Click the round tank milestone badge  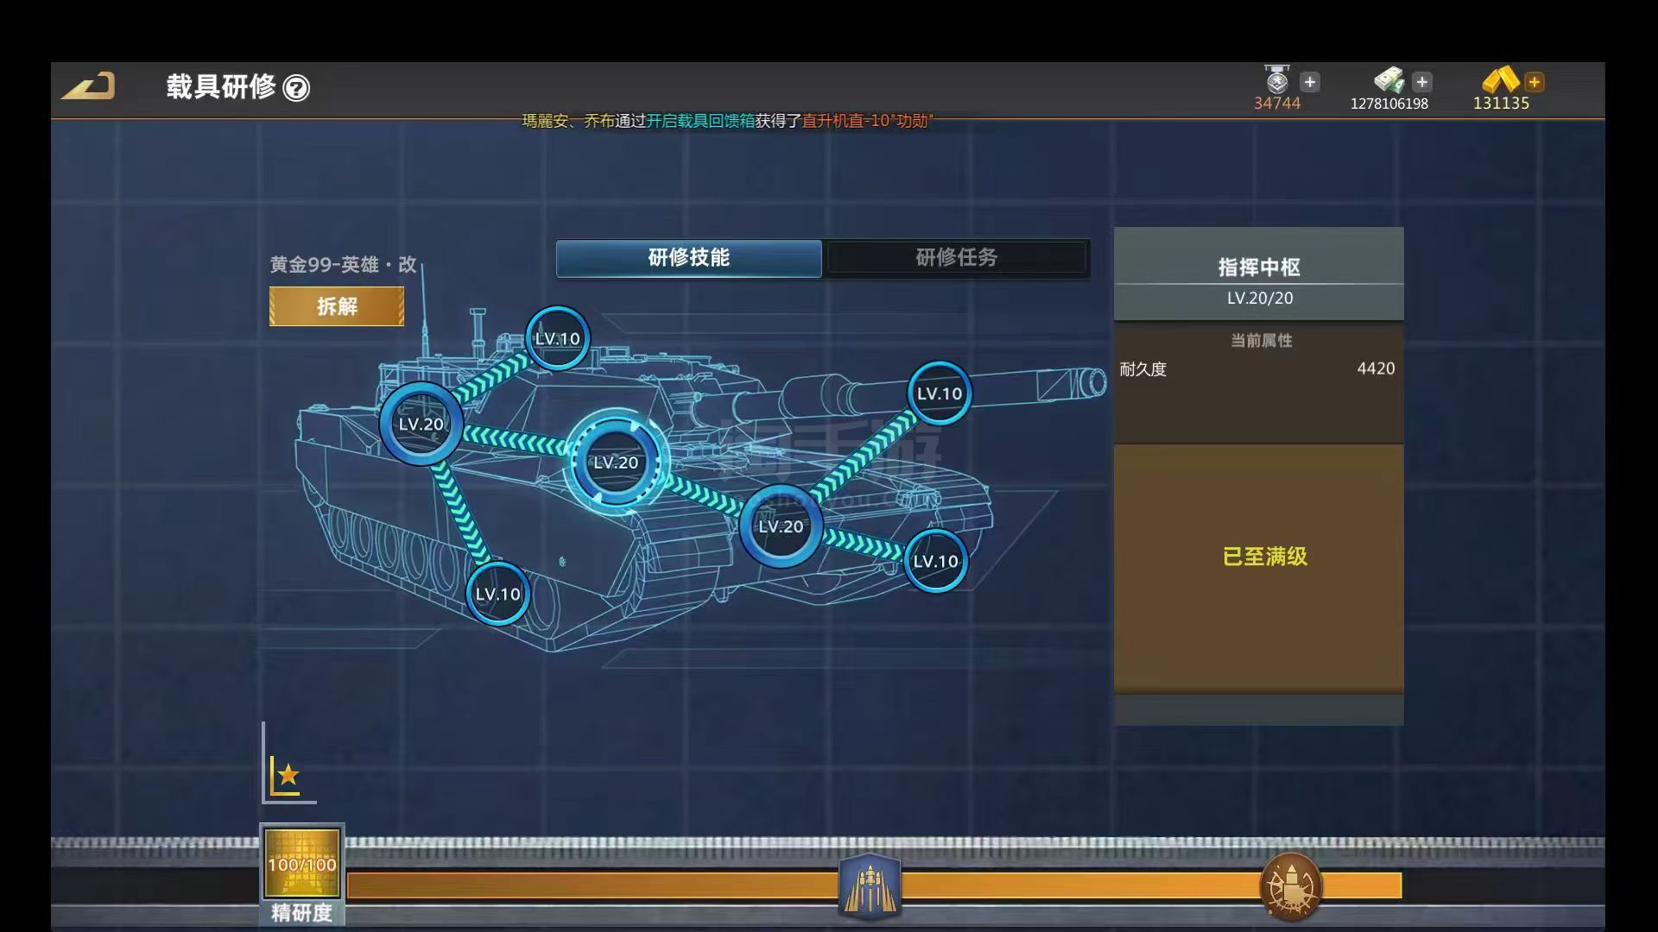click(x=1290, y=886)
